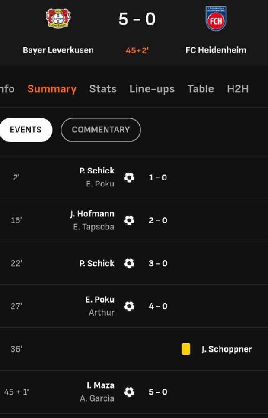Image resolution: width=268 pixels, height=418 pixels.
Task: Open the H2H tab
Action: 238,89
